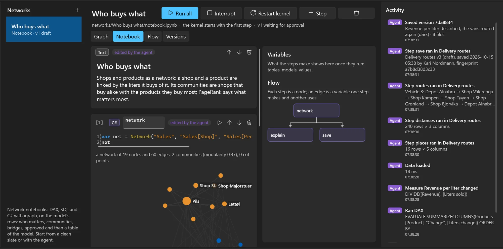Click Agent badge beside Ran DAX
503x249 pixels.
point(395,211)
